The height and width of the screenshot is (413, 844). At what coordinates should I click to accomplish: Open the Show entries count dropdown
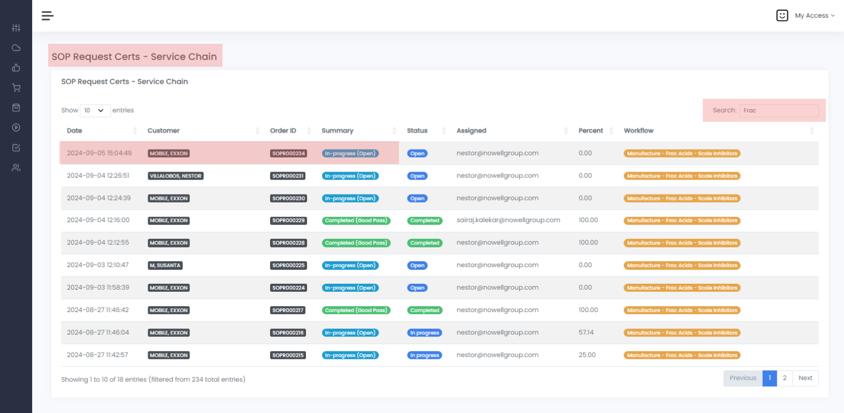coord(95,111)
